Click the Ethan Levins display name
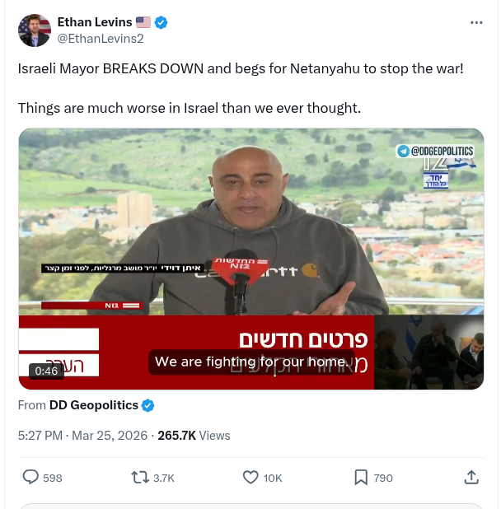Screen dimensions: 501x509 coord(95,22)
